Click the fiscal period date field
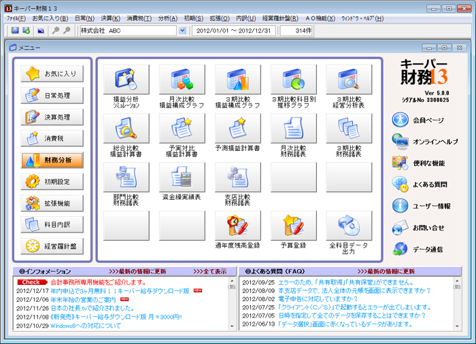This screenshot has width=476, height=344. [233, 31]
